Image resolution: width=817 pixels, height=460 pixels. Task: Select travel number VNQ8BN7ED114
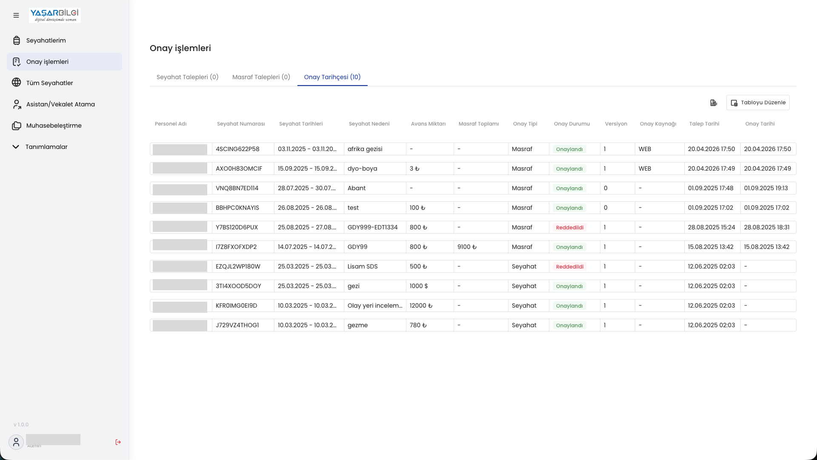(x=237, y=188)
